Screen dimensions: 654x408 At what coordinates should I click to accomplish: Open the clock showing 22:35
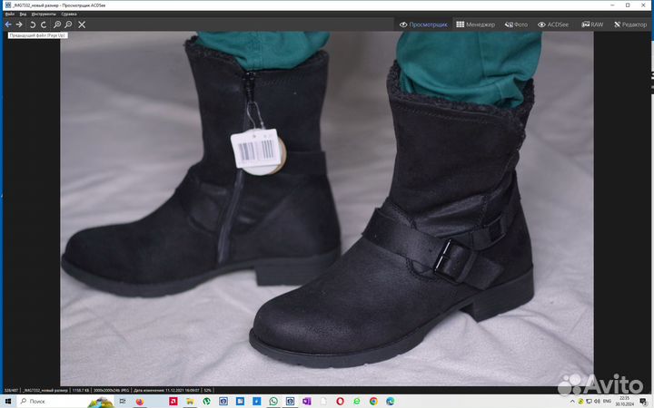pyautogui.click(x=624, y=402)
